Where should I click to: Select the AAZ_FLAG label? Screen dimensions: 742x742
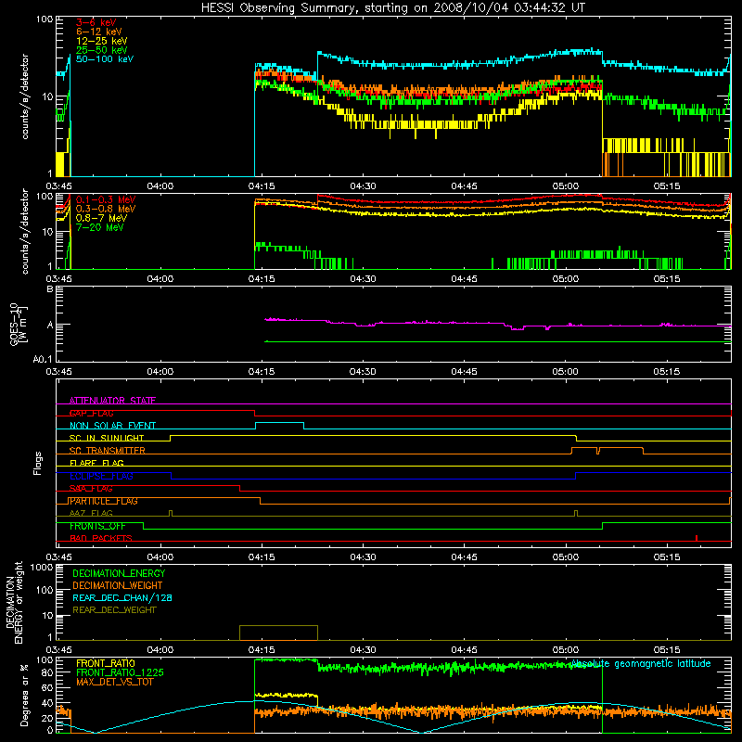91,513
